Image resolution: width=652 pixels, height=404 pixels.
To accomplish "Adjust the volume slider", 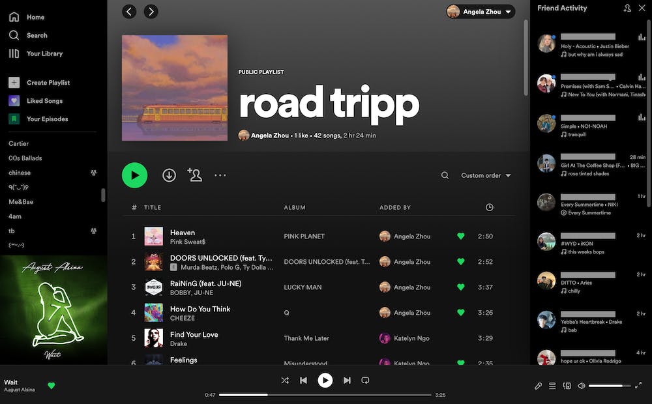I will (610, 386).
